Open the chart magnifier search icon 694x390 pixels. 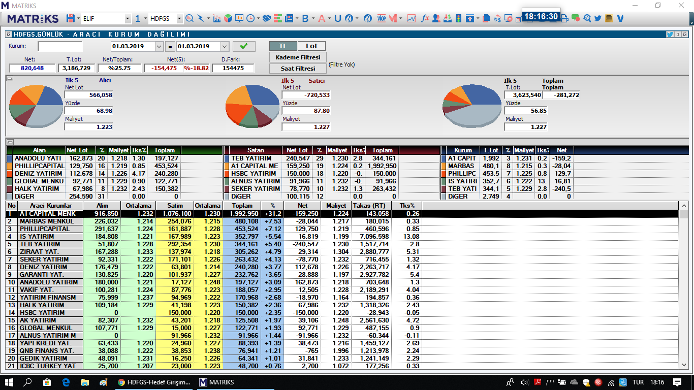click(190, 19)
